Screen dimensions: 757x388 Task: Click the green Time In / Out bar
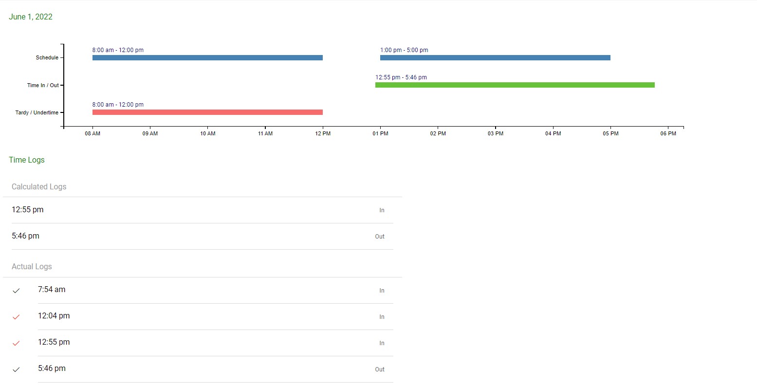515,85
